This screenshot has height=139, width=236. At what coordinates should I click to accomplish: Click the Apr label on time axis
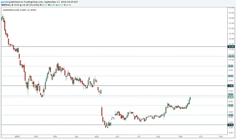[x=77, y=136]
